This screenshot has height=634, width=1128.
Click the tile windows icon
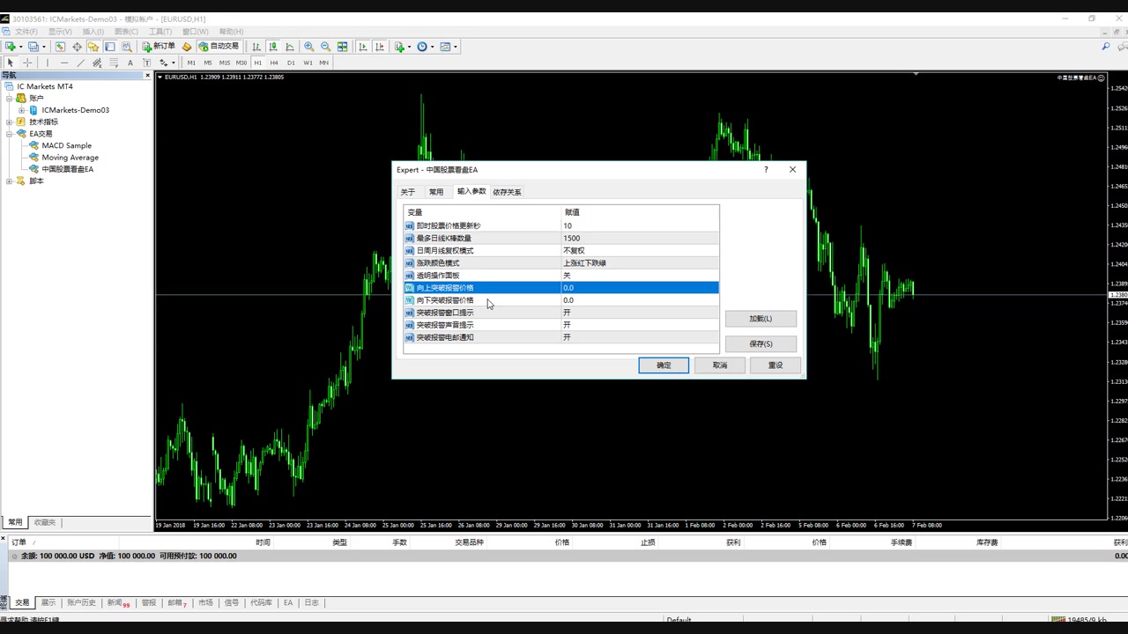pos(342,47)
